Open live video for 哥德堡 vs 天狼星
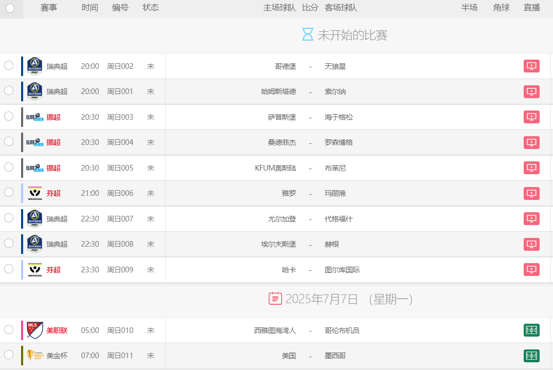The width and height of the screenshot is (553, 370). coord(531,66)
